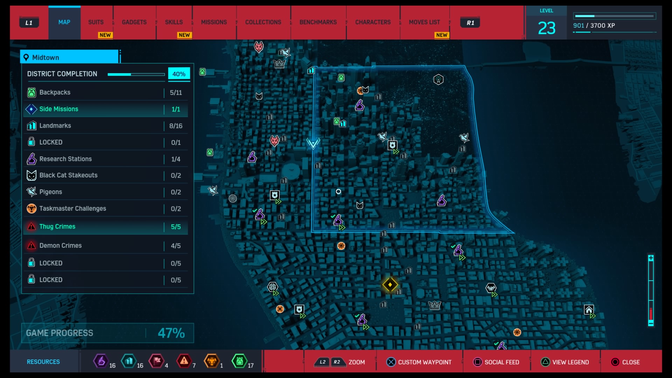The width and height of the screenshot is (672, 378).
Task: Open the Social Feed
Action: [496, 362]
